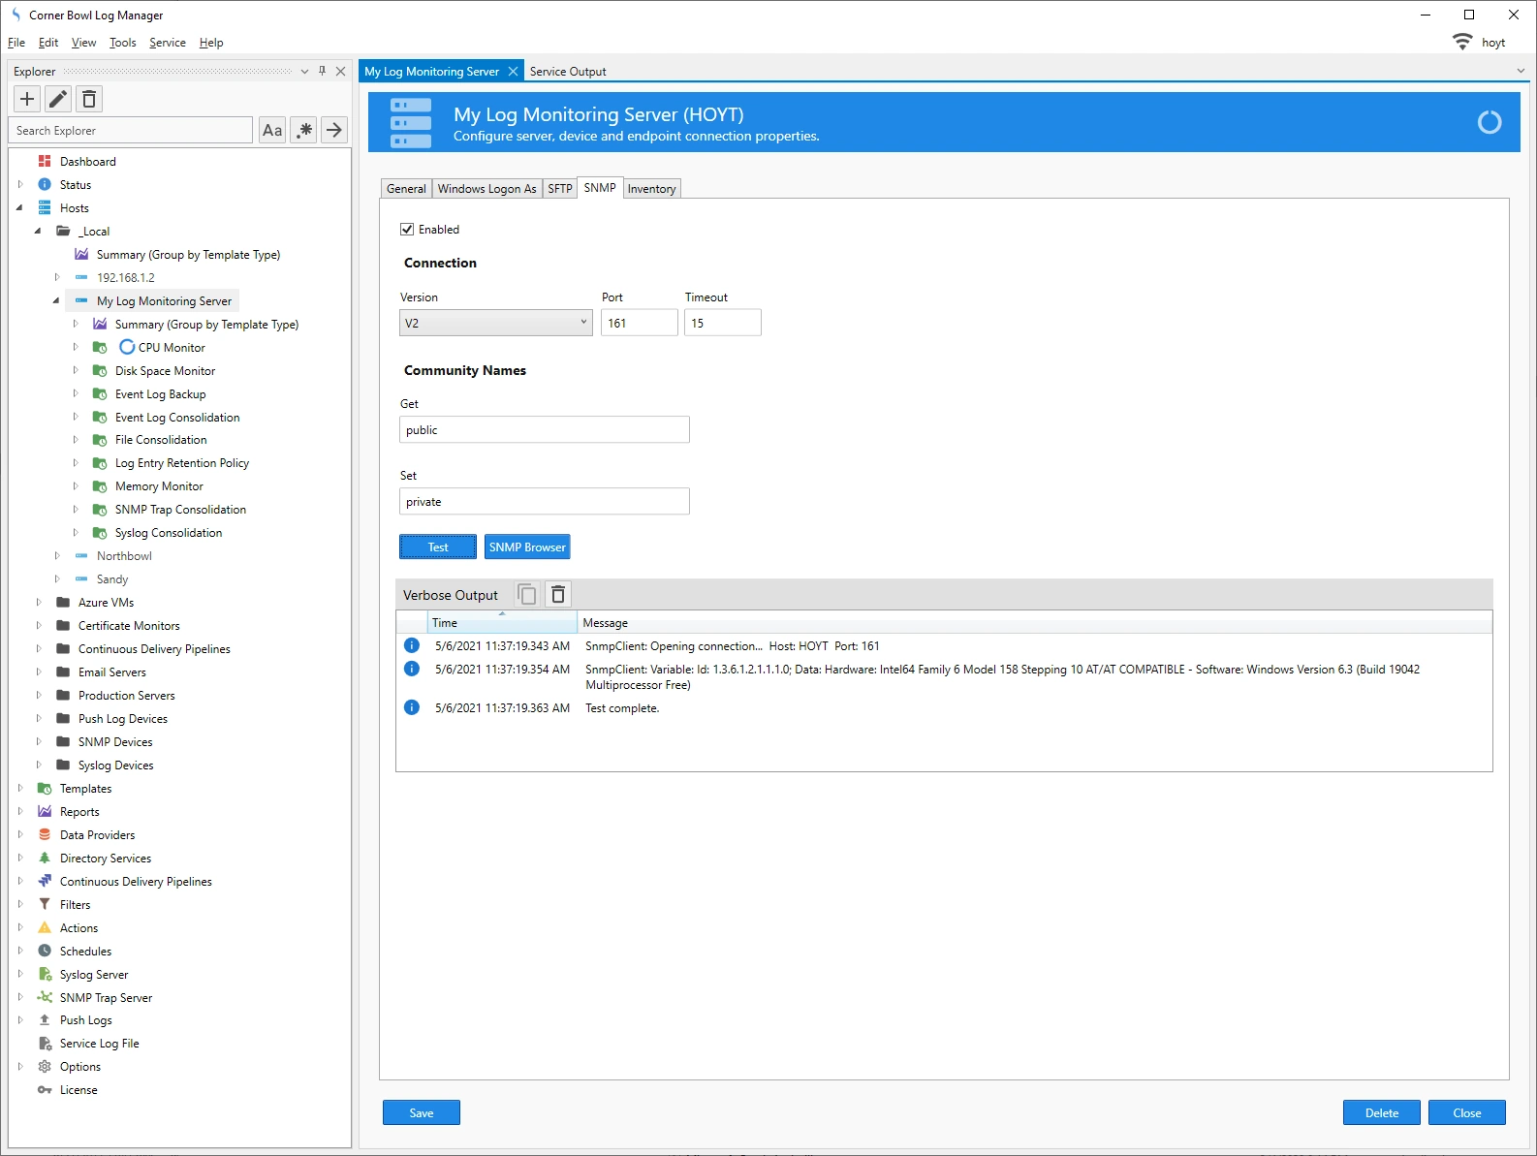Open the SNMP Version dropdown

(495, 323)
